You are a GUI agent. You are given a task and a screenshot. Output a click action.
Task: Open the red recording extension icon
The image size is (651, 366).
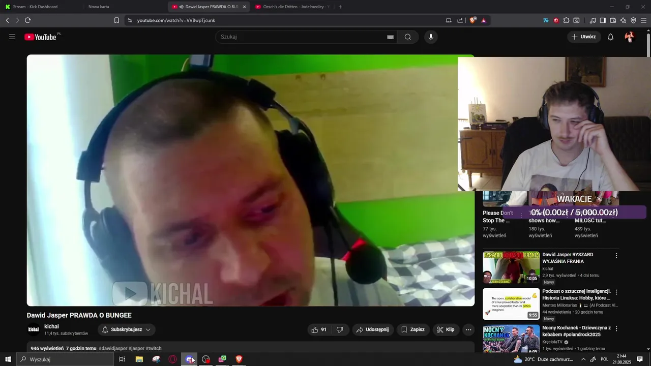click(x=556, y=20)
